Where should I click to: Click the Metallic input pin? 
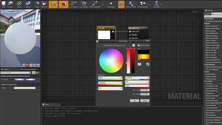tap(130, 35)
